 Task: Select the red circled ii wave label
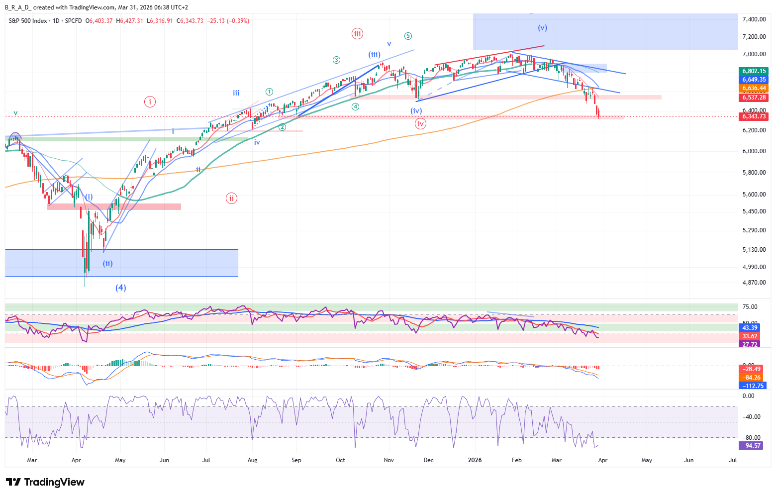(231, 199)
